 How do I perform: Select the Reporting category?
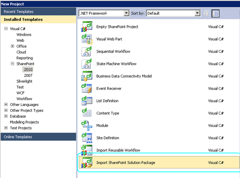tap(24, 58)
